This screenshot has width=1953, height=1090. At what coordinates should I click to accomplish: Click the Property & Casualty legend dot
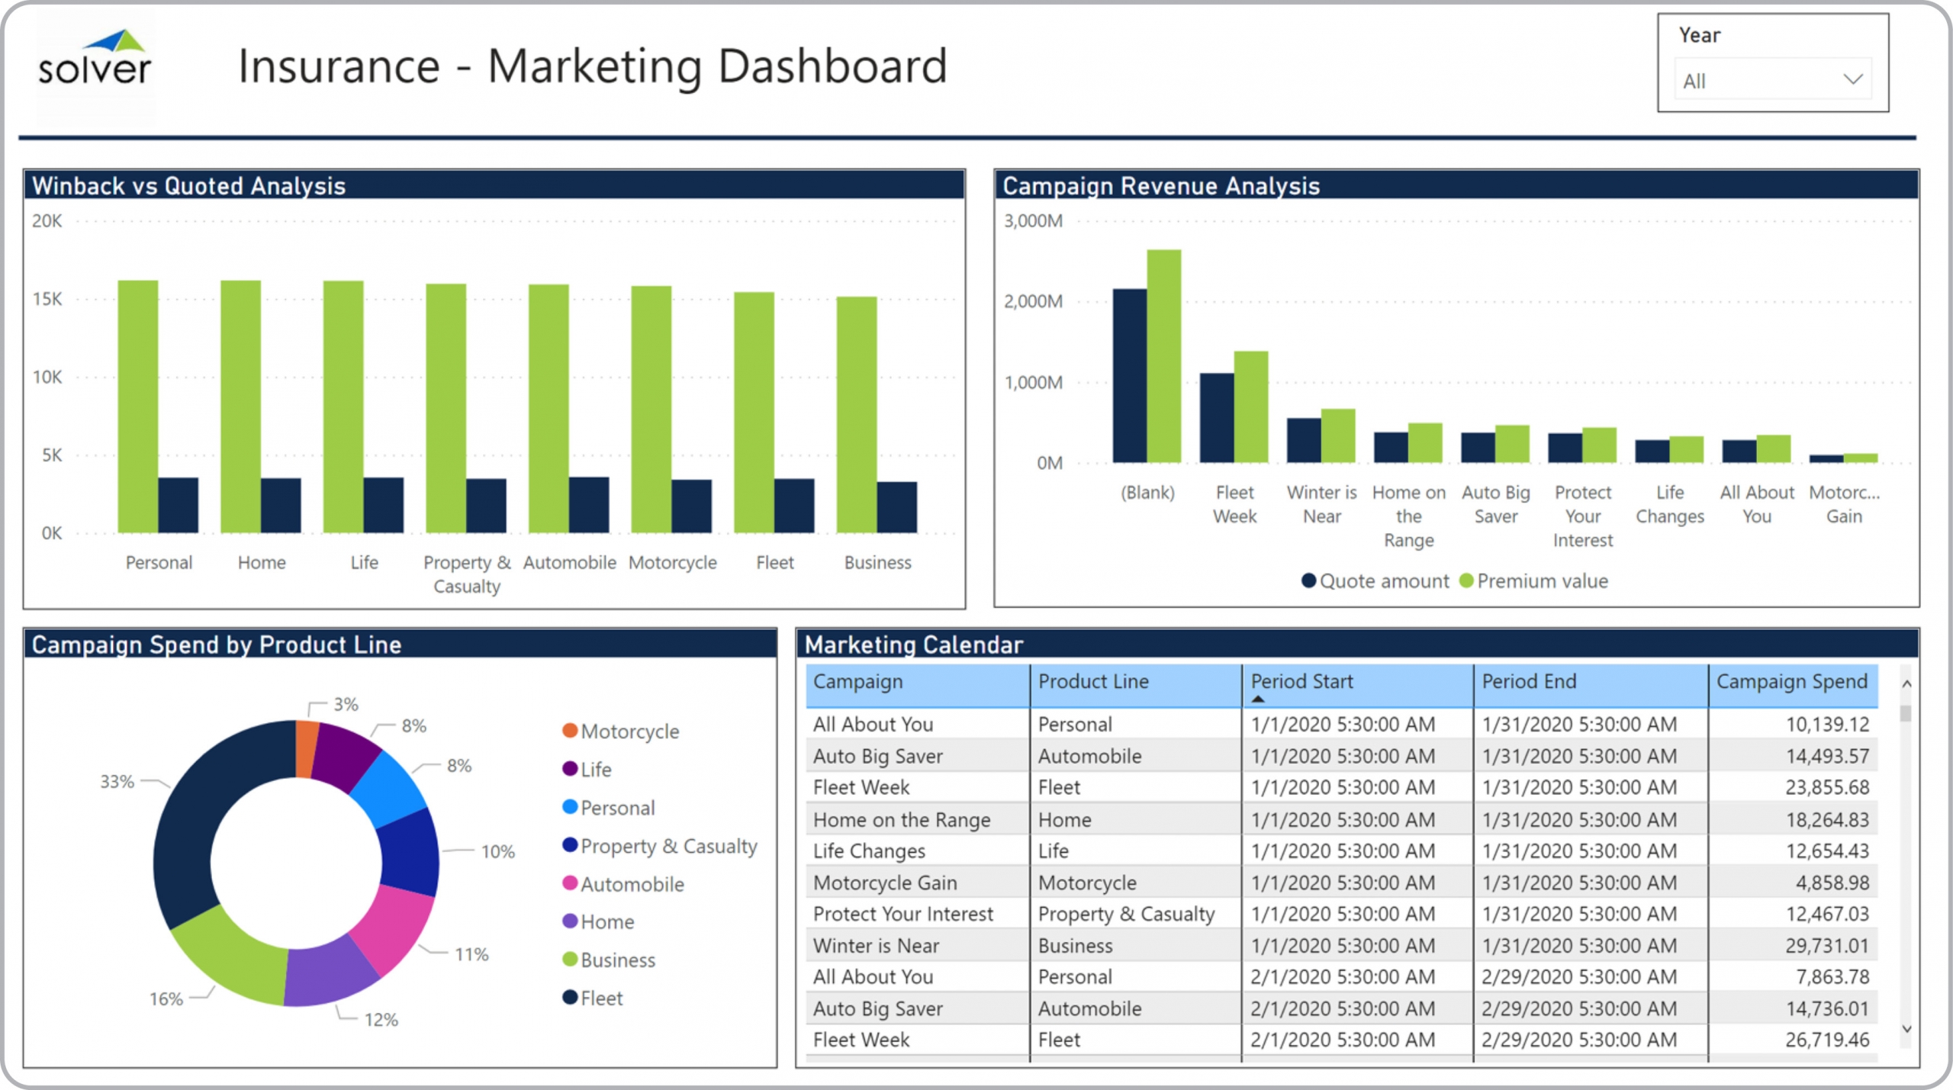[x=569, y=845]
